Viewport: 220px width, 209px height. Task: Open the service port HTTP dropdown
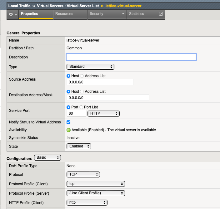point(103,113)
